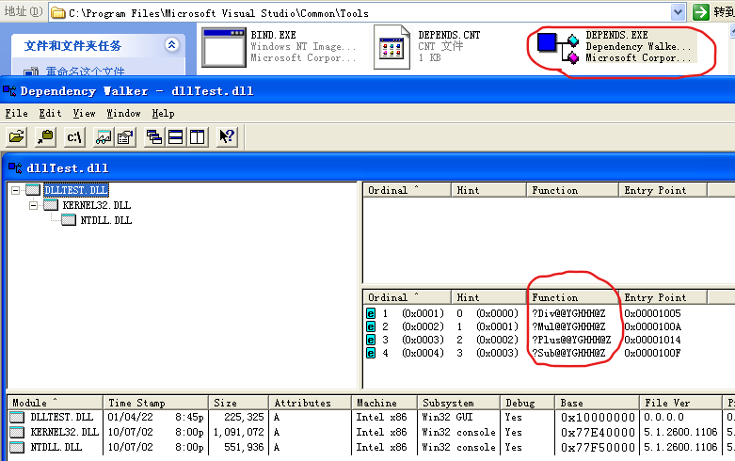Open the Help menu

point(163,114)
